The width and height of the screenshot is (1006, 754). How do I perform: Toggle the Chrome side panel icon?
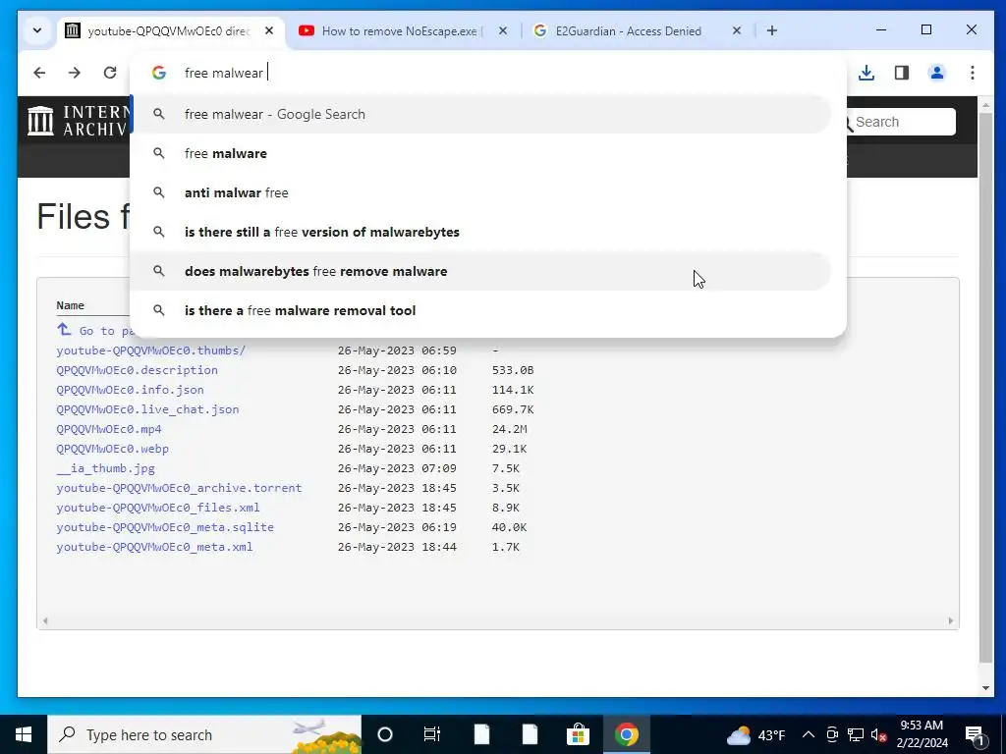902,73
